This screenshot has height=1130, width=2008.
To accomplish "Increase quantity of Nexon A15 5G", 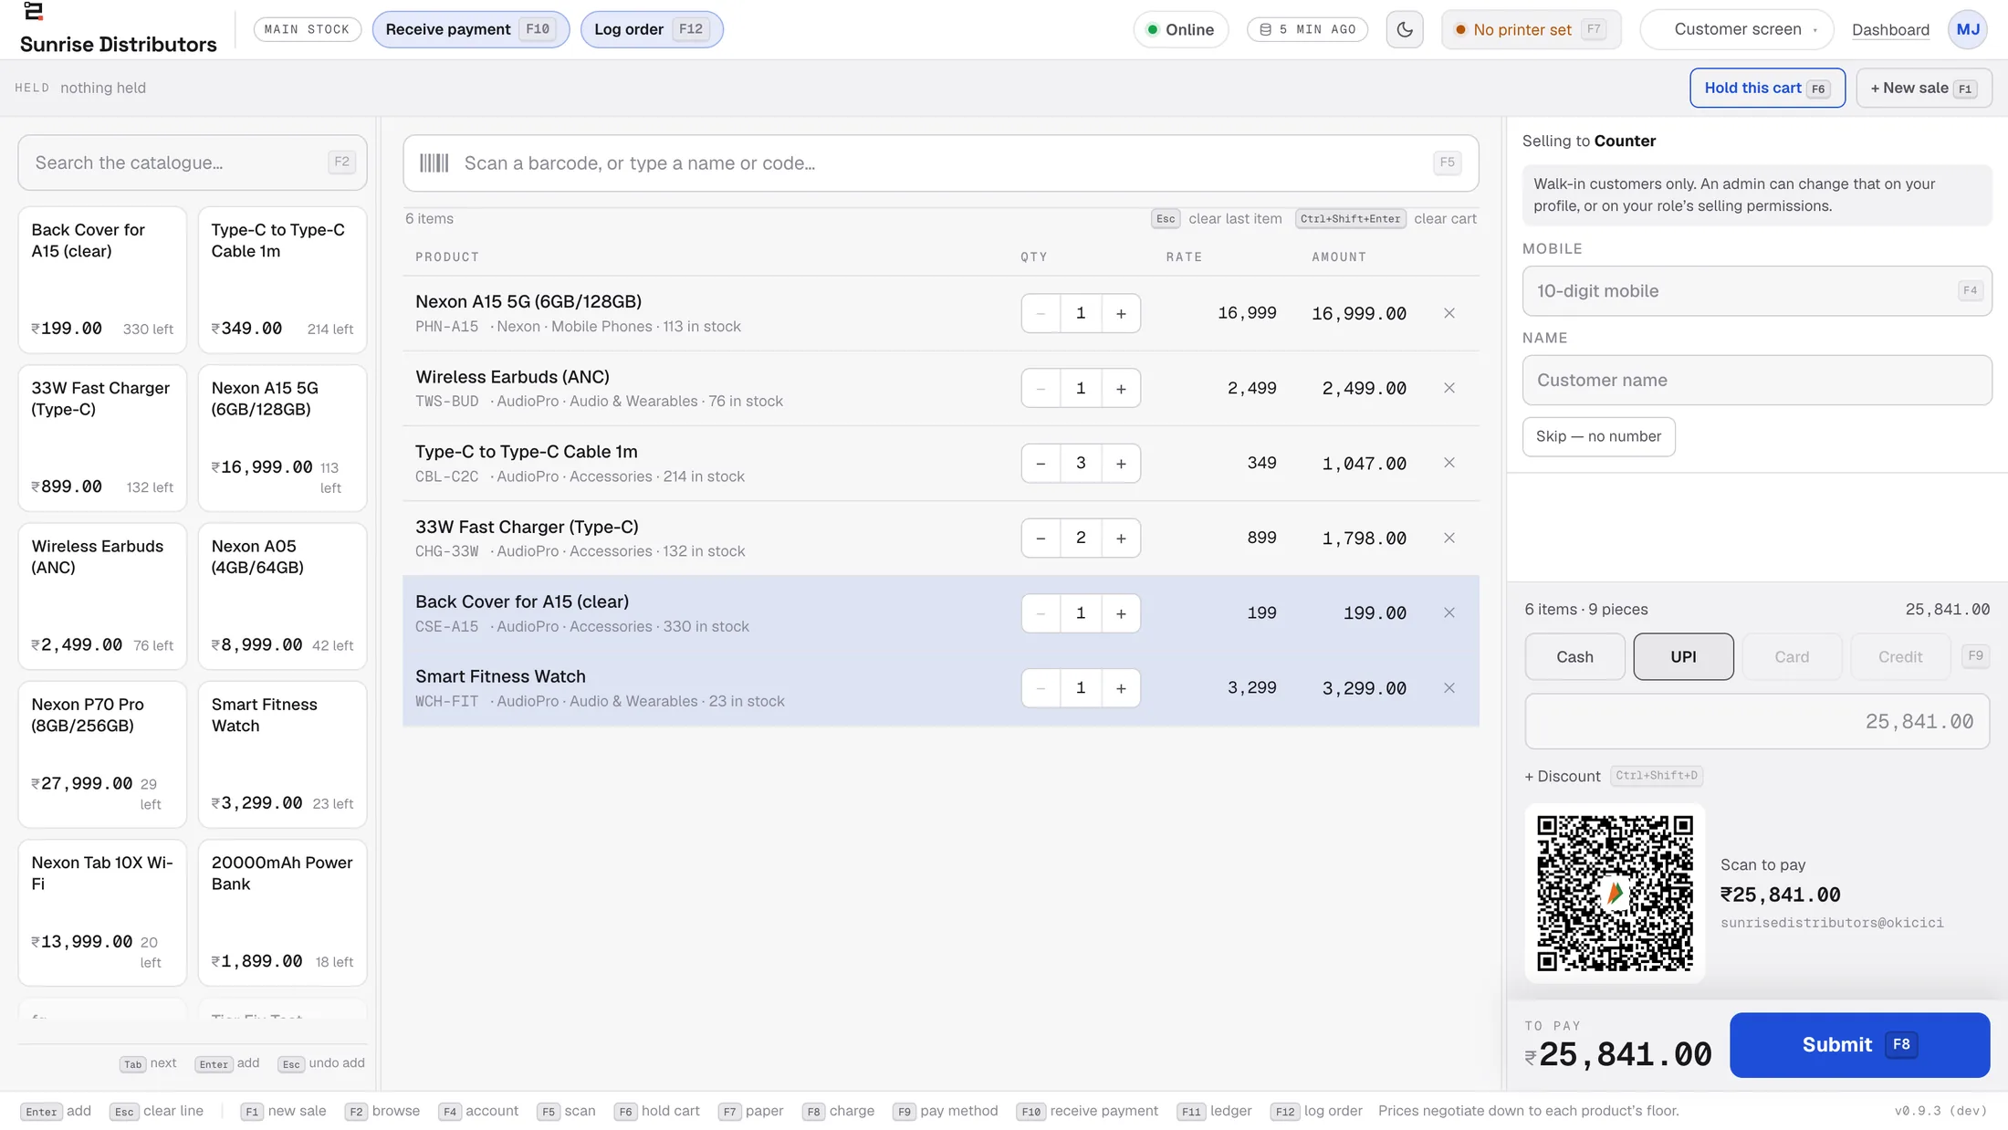I will click(1121, 313).
